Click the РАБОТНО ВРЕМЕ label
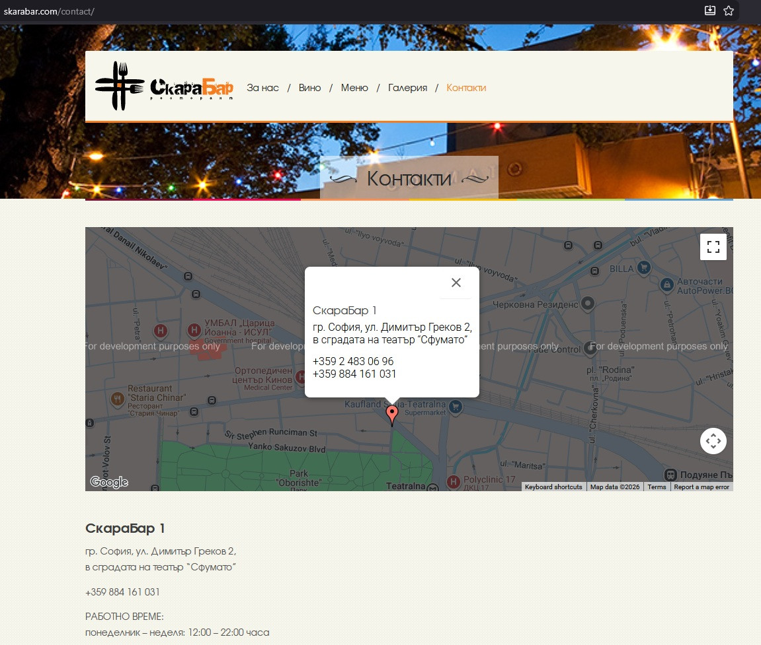This screenshot has width=761, height=645. pos(124,617)
